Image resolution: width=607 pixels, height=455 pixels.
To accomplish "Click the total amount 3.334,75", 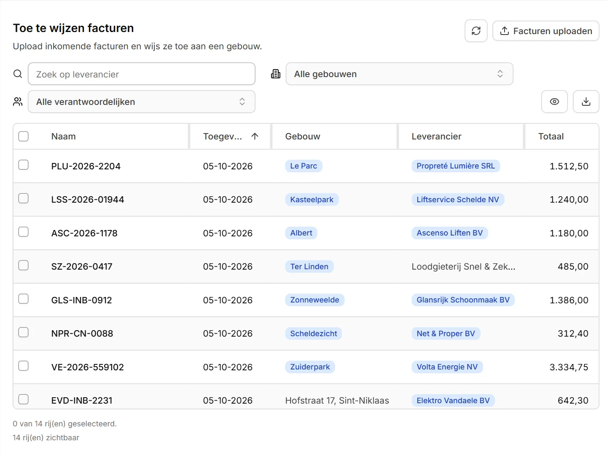I will (x=569, y=367).
